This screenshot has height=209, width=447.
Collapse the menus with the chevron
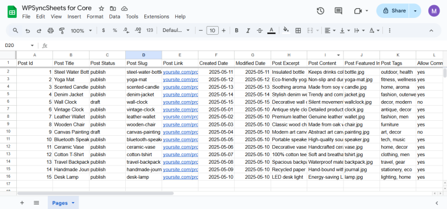(x=431, y=30)
